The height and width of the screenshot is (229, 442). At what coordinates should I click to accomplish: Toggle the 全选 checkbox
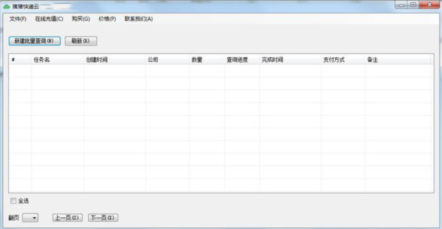click(13, 201)
